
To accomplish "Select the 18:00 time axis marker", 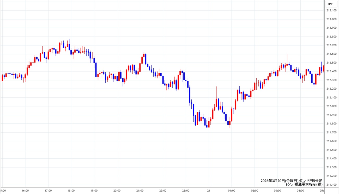I will pyautogui.click(x=71, y=190).
